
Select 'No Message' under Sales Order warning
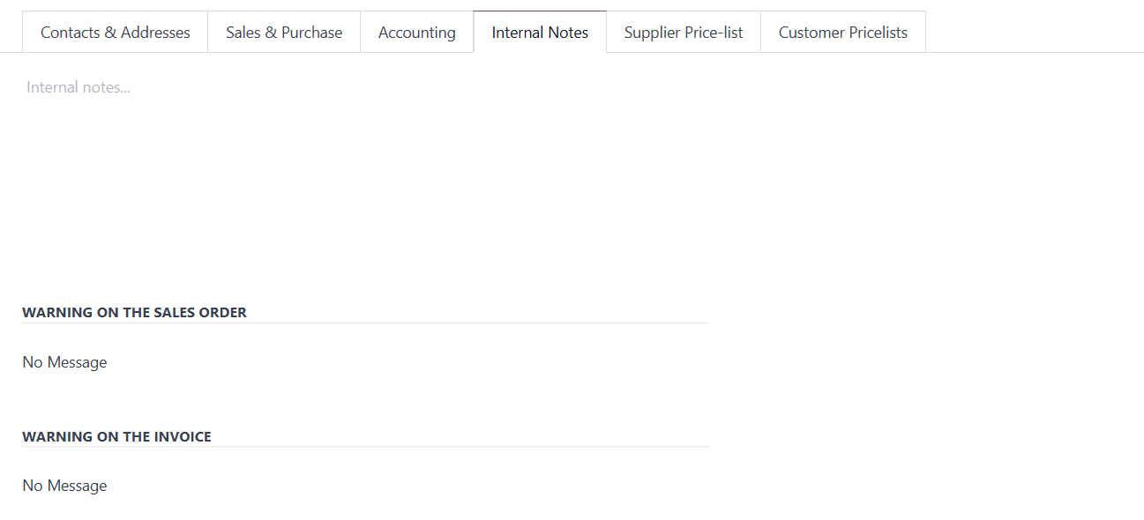pos(64,362)
